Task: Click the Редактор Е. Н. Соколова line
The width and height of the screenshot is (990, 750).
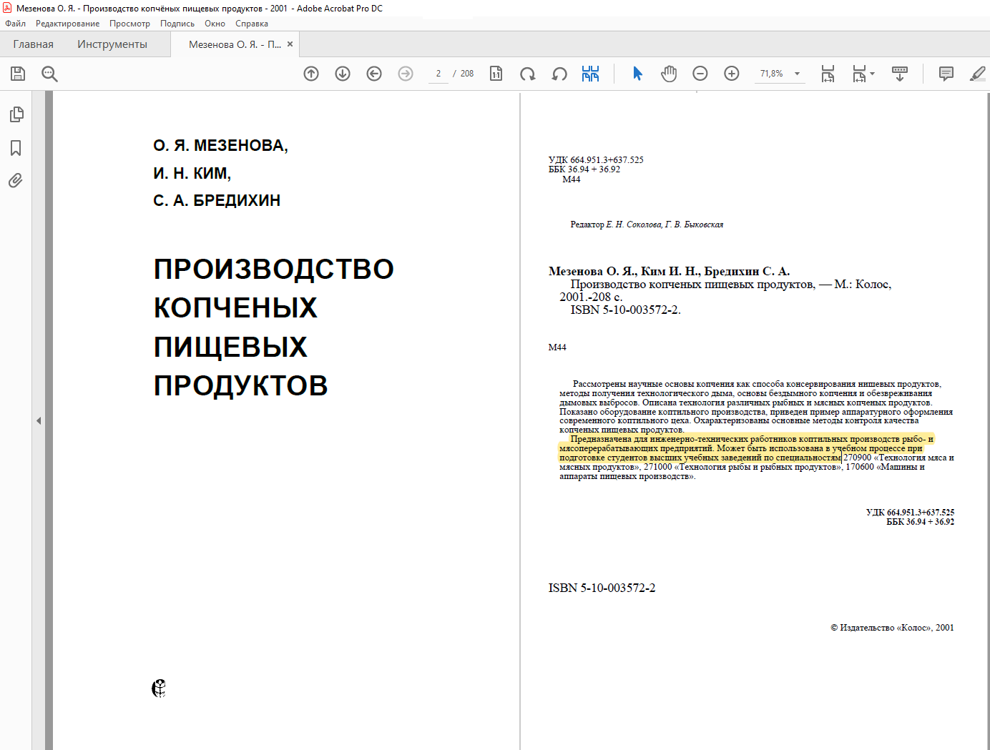Action: pos(647,224)
